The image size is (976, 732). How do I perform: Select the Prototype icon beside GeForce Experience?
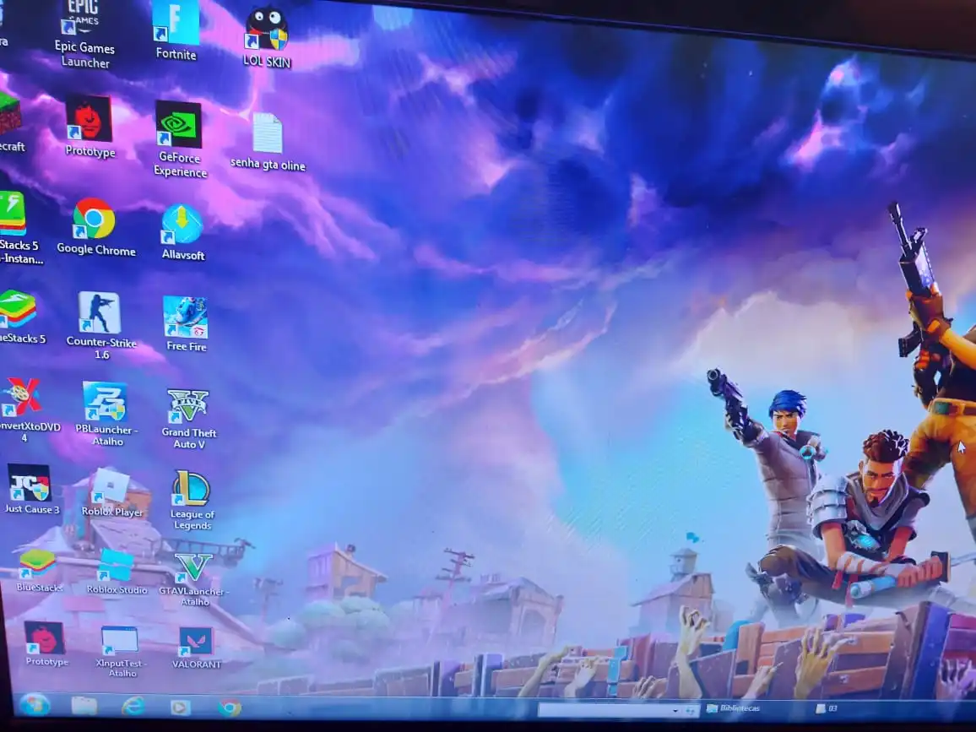tap(89, 126)
